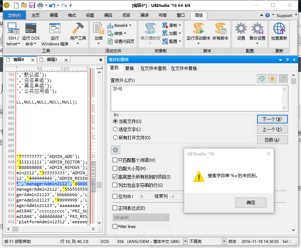This screenshot has height=248, width=301.
Task: Launch the Run Windows program tool
Action: tap(55, 34)
